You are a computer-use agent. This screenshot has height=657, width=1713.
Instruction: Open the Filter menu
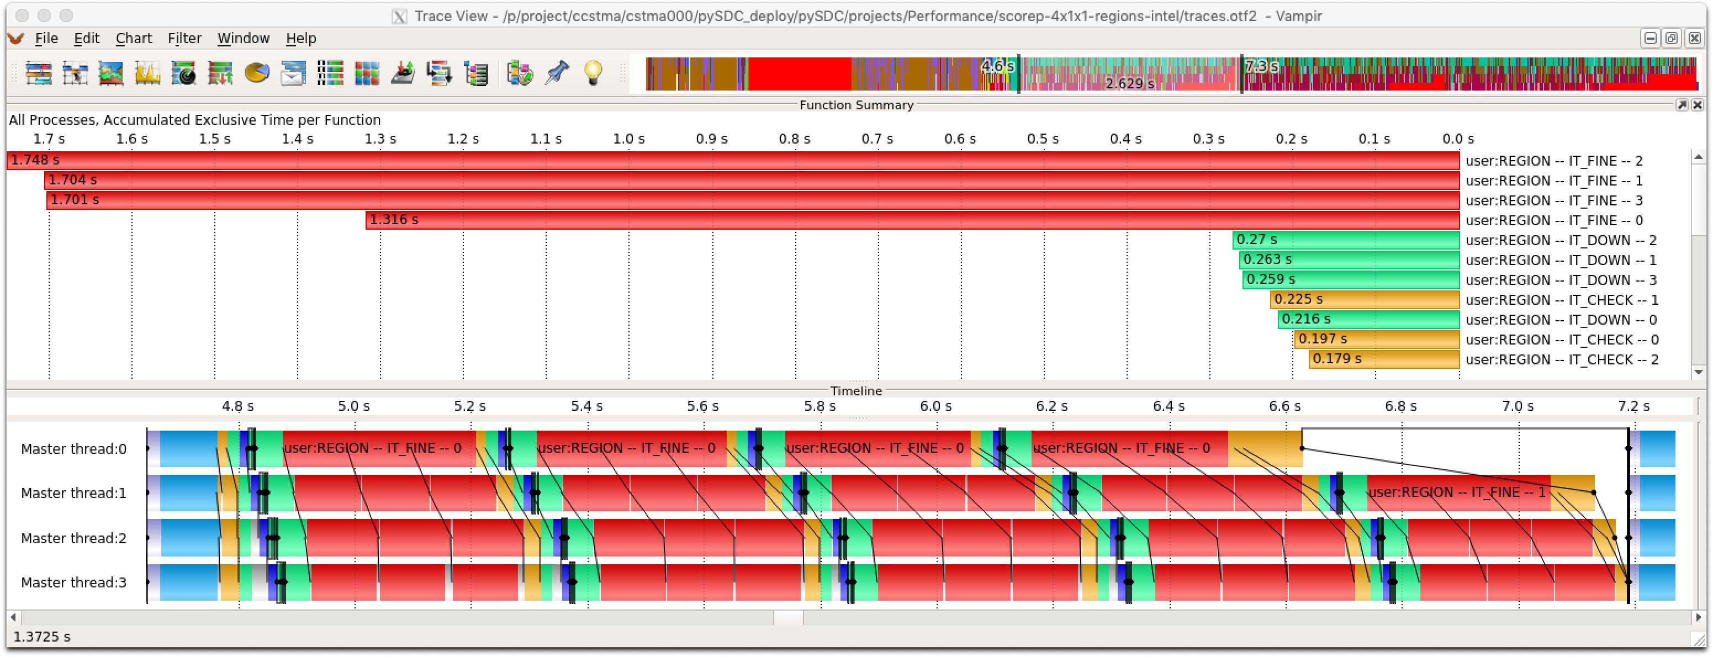[x=184, y=39]
